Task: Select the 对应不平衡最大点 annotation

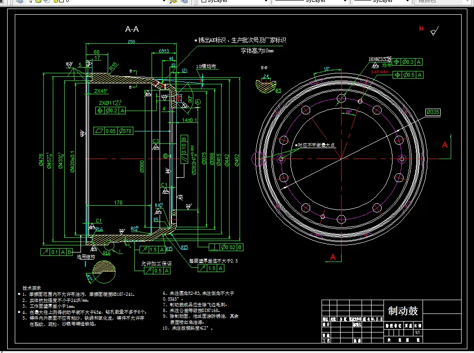Action: tap(316, 145)
